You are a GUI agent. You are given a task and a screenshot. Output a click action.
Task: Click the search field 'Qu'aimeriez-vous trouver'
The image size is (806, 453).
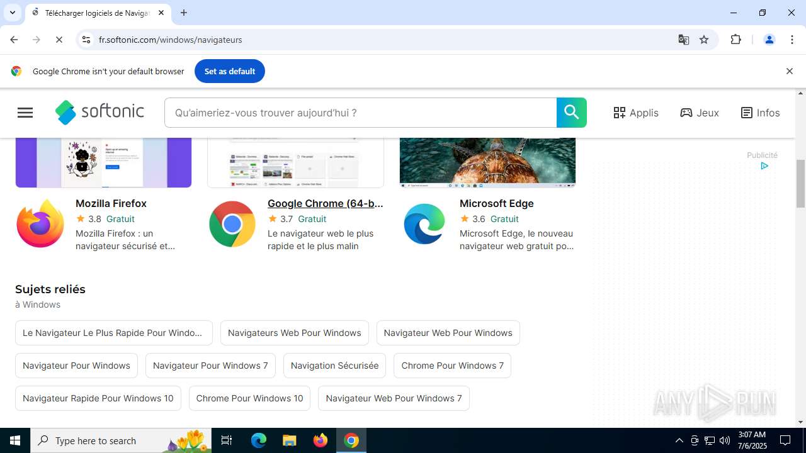[x=361, y=113]
